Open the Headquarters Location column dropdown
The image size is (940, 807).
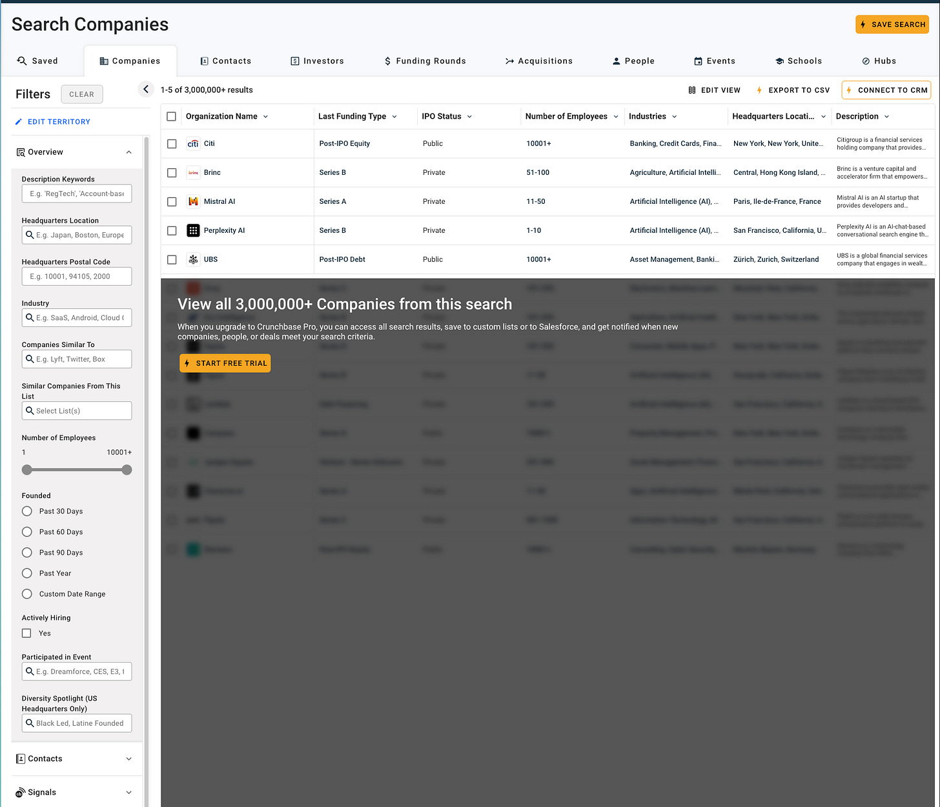pos(823,117)
